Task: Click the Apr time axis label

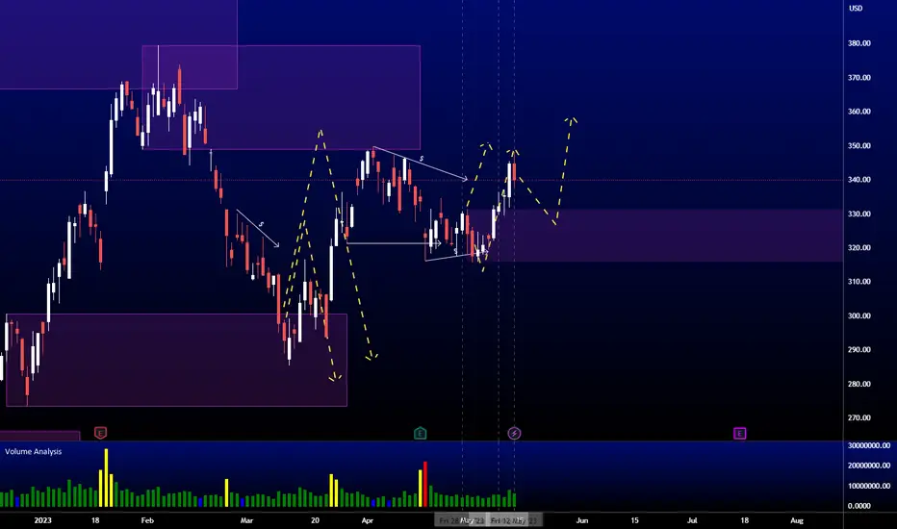Action: click(368, 520)
